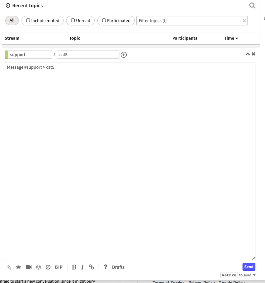Select the All topics filter pill
Viewport: 265px width, 283px height.
click(12, 20)
